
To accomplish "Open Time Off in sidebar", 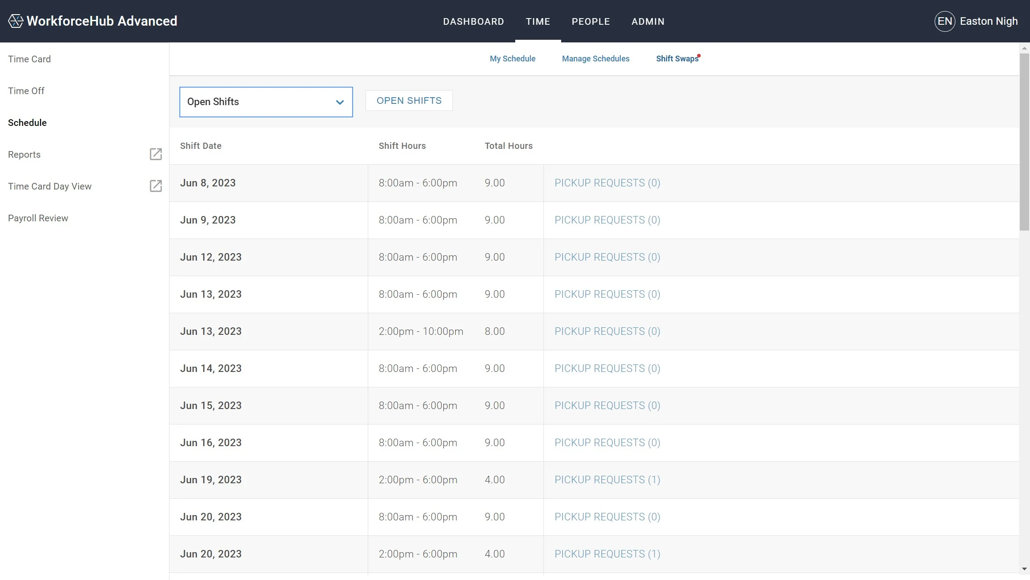I will [26, 91].
